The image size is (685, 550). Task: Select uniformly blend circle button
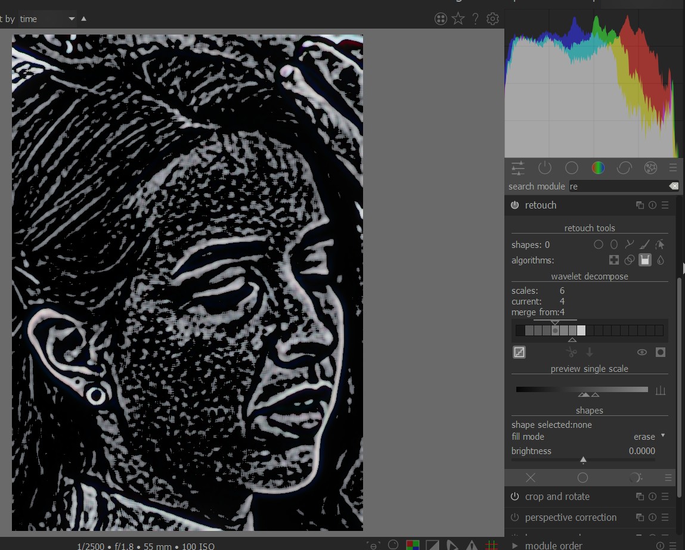tap(583, 477)
